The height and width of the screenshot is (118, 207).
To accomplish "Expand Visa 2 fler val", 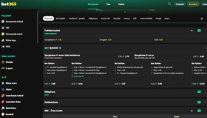I will pos(79,76).
